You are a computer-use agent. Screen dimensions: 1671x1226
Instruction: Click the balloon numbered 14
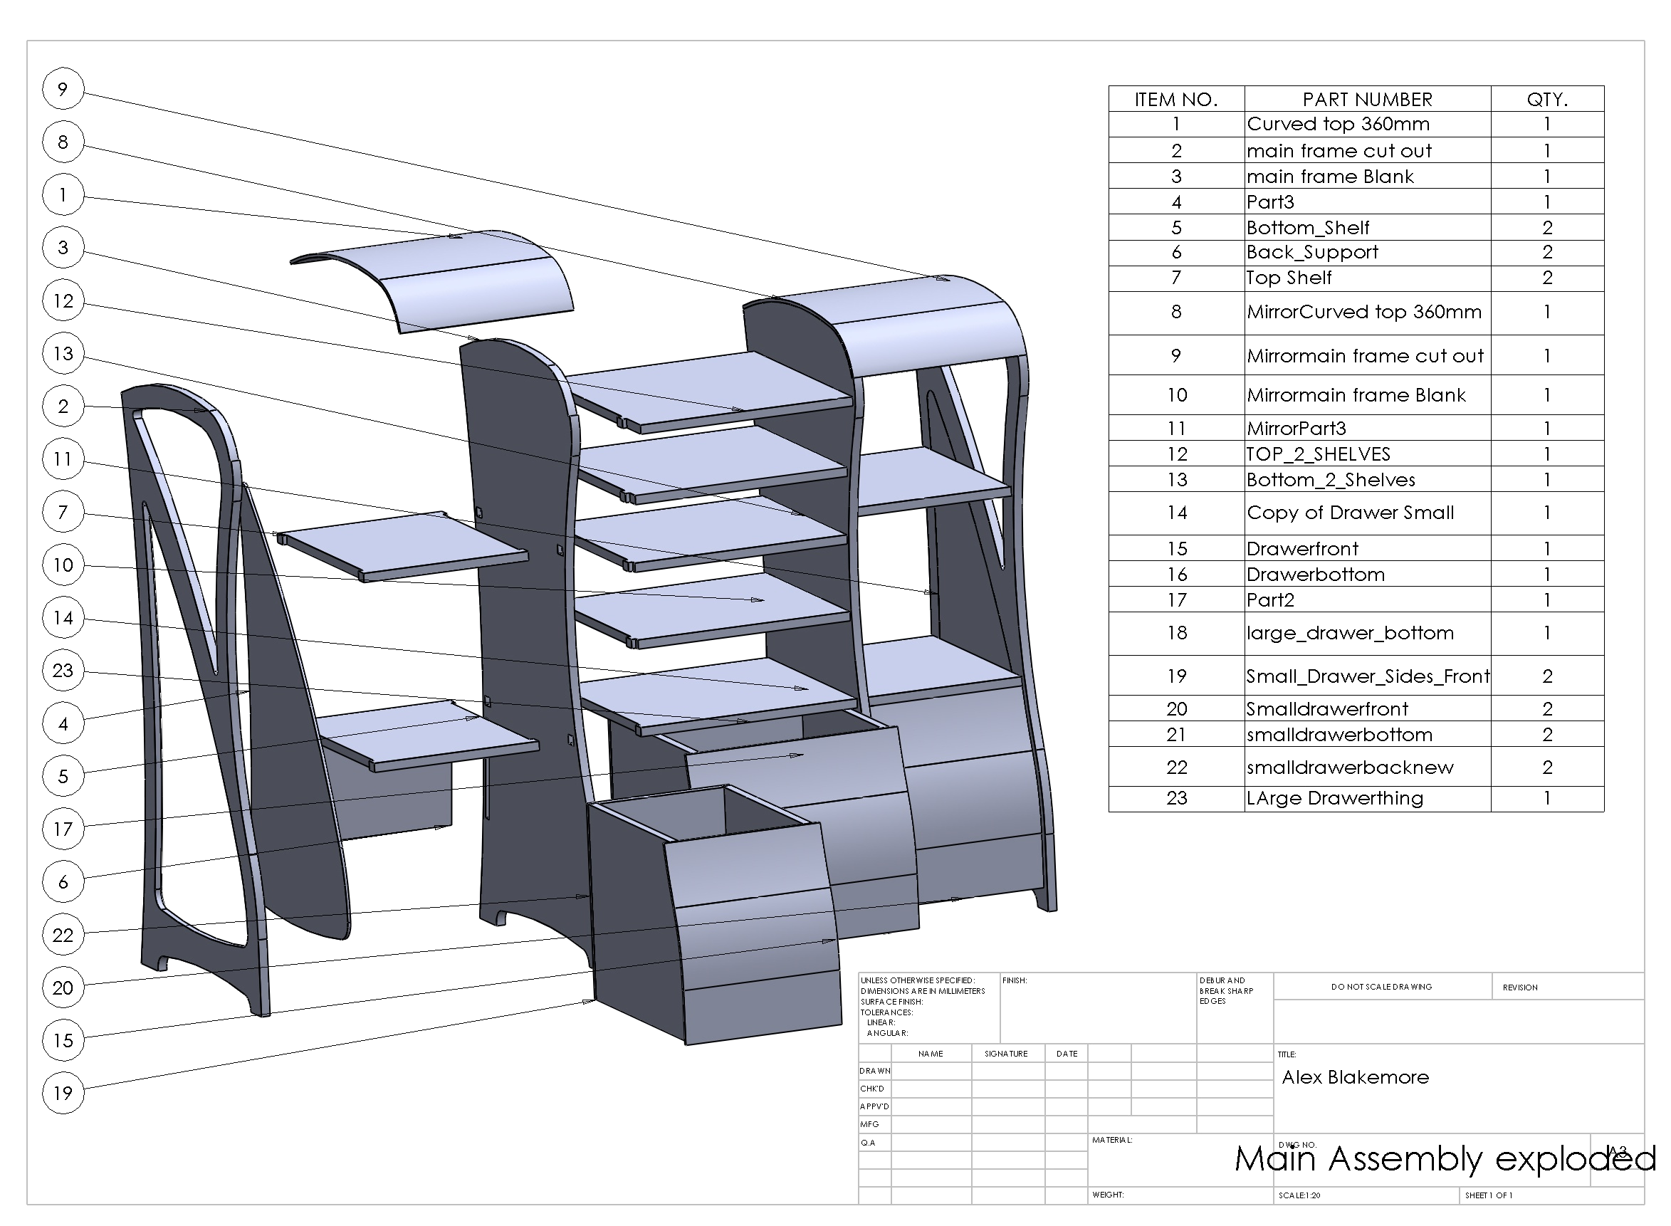(63, 617)
